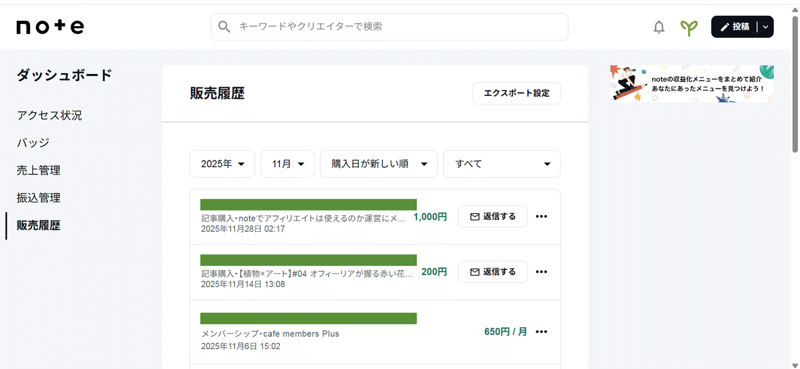Click the 投稿 post button
Viewport: 800px width, 369px height.
pos(735,27)
